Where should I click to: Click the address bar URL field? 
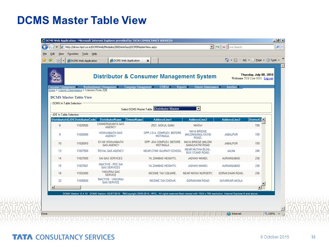coord(135,47)
